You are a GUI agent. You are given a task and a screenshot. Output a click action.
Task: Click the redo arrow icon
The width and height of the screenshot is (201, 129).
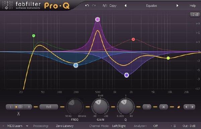(x=94, y=5)
